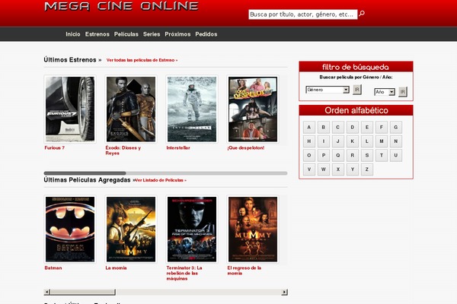Click the Interstellar title link
Screen dimensions: 457x304
[x=178, y=147]
